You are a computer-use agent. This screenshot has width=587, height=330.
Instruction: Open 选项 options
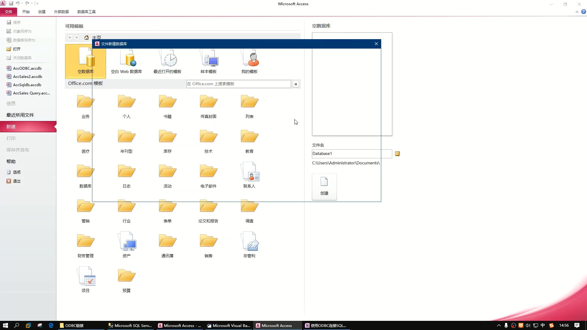point(14,172)
